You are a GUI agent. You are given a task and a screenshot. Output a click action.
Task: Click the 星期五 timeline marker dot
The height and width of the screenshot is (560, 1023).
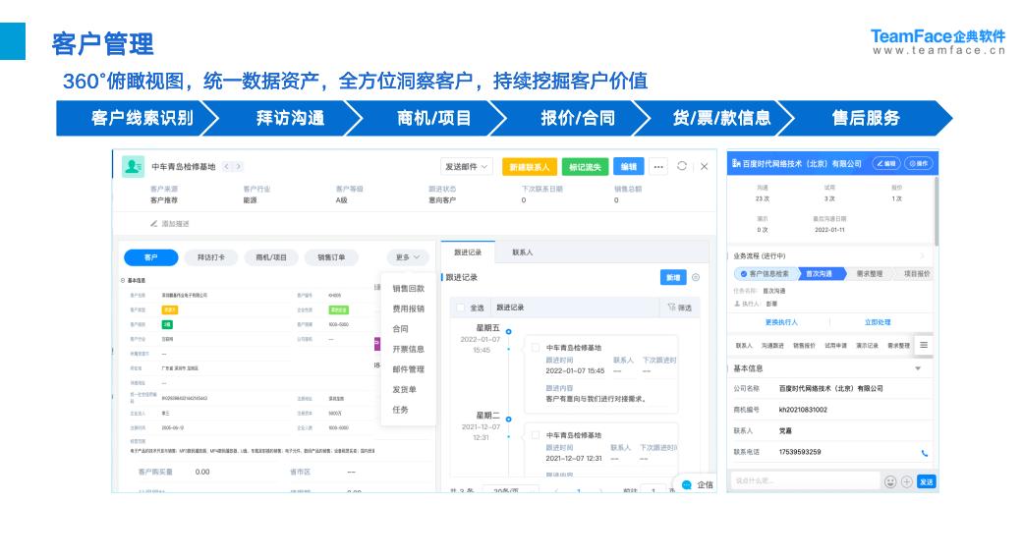[509, 332]
